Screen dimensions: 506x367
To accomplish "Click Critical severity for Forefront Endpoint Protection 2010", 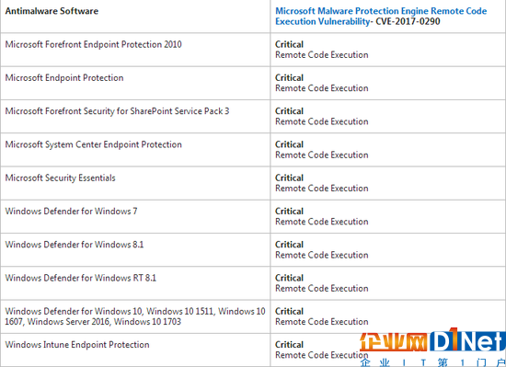I will click(289, 44).
